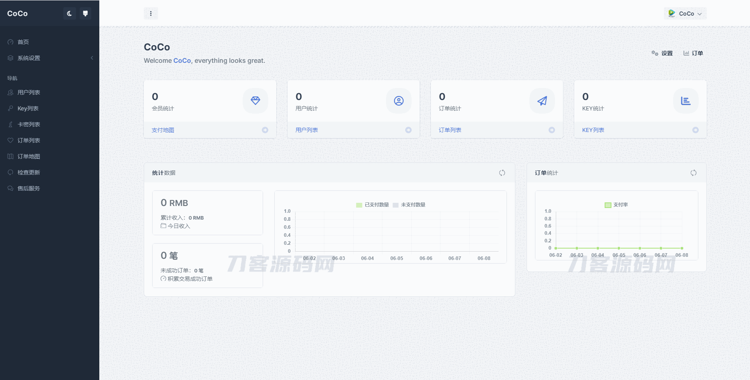The height and width of the screenshot is (380, 750).
Task: Toggle dark mode moon icon
Action: click(69, 14)
